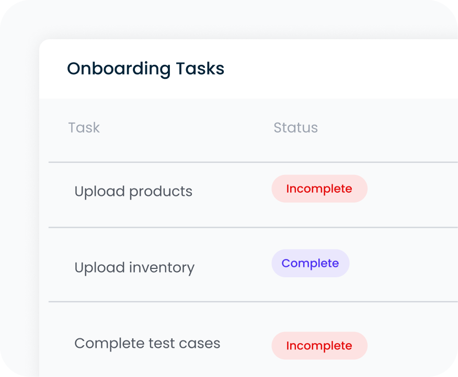Click the word "products" in first row
This screenshot has height=377, width=458.
tap(161, 192)
